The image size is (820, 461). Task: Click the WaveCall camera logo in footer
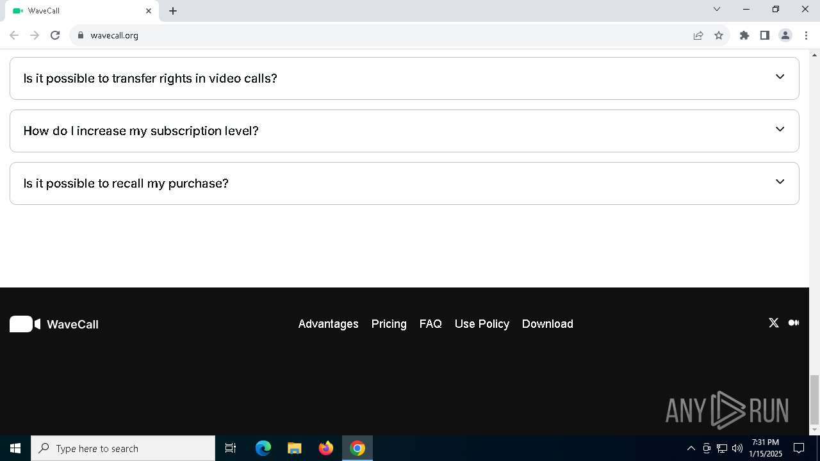[x=25, y=324]
